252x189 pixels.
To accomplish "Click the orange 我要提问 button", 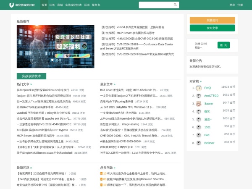I will (x=212, y=20).
